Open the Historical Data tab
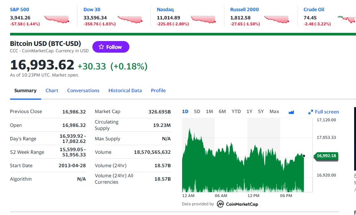This screenshot has width=356, height=215. pyautogui.click(x=125, y=91)
